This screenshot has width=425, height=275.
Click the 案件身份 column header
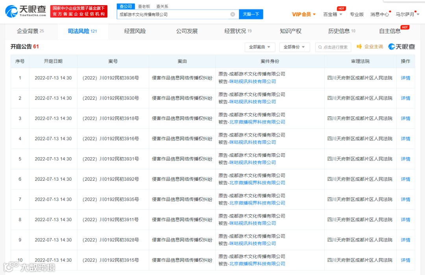click(270, 61)
